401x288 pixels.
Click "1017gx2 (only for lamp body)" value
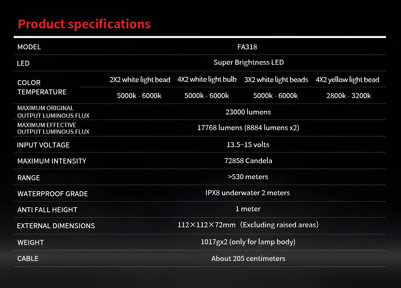(x=248, y=242)
